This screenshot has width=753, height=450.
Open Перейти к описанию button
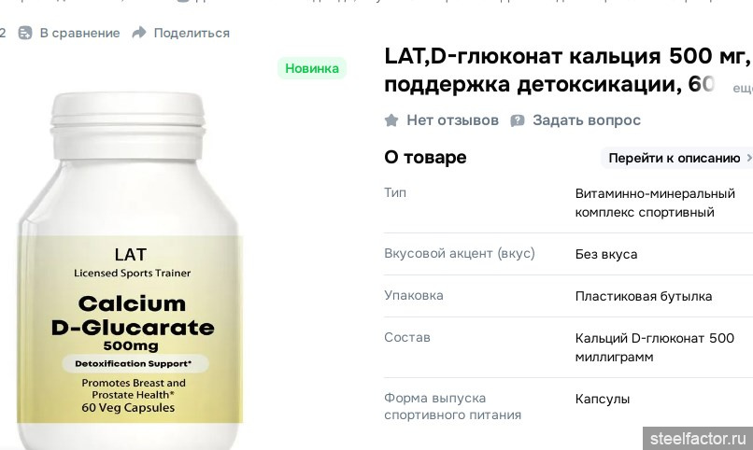coord(676,158)
